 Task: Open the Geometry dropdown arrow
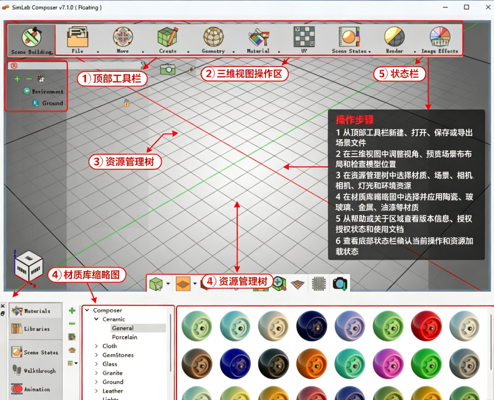click(234, 52)
